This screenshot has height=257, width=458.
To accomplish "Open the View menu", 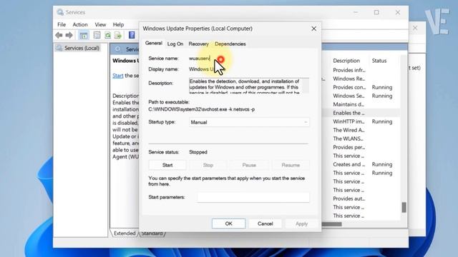I will click(100, 24).
